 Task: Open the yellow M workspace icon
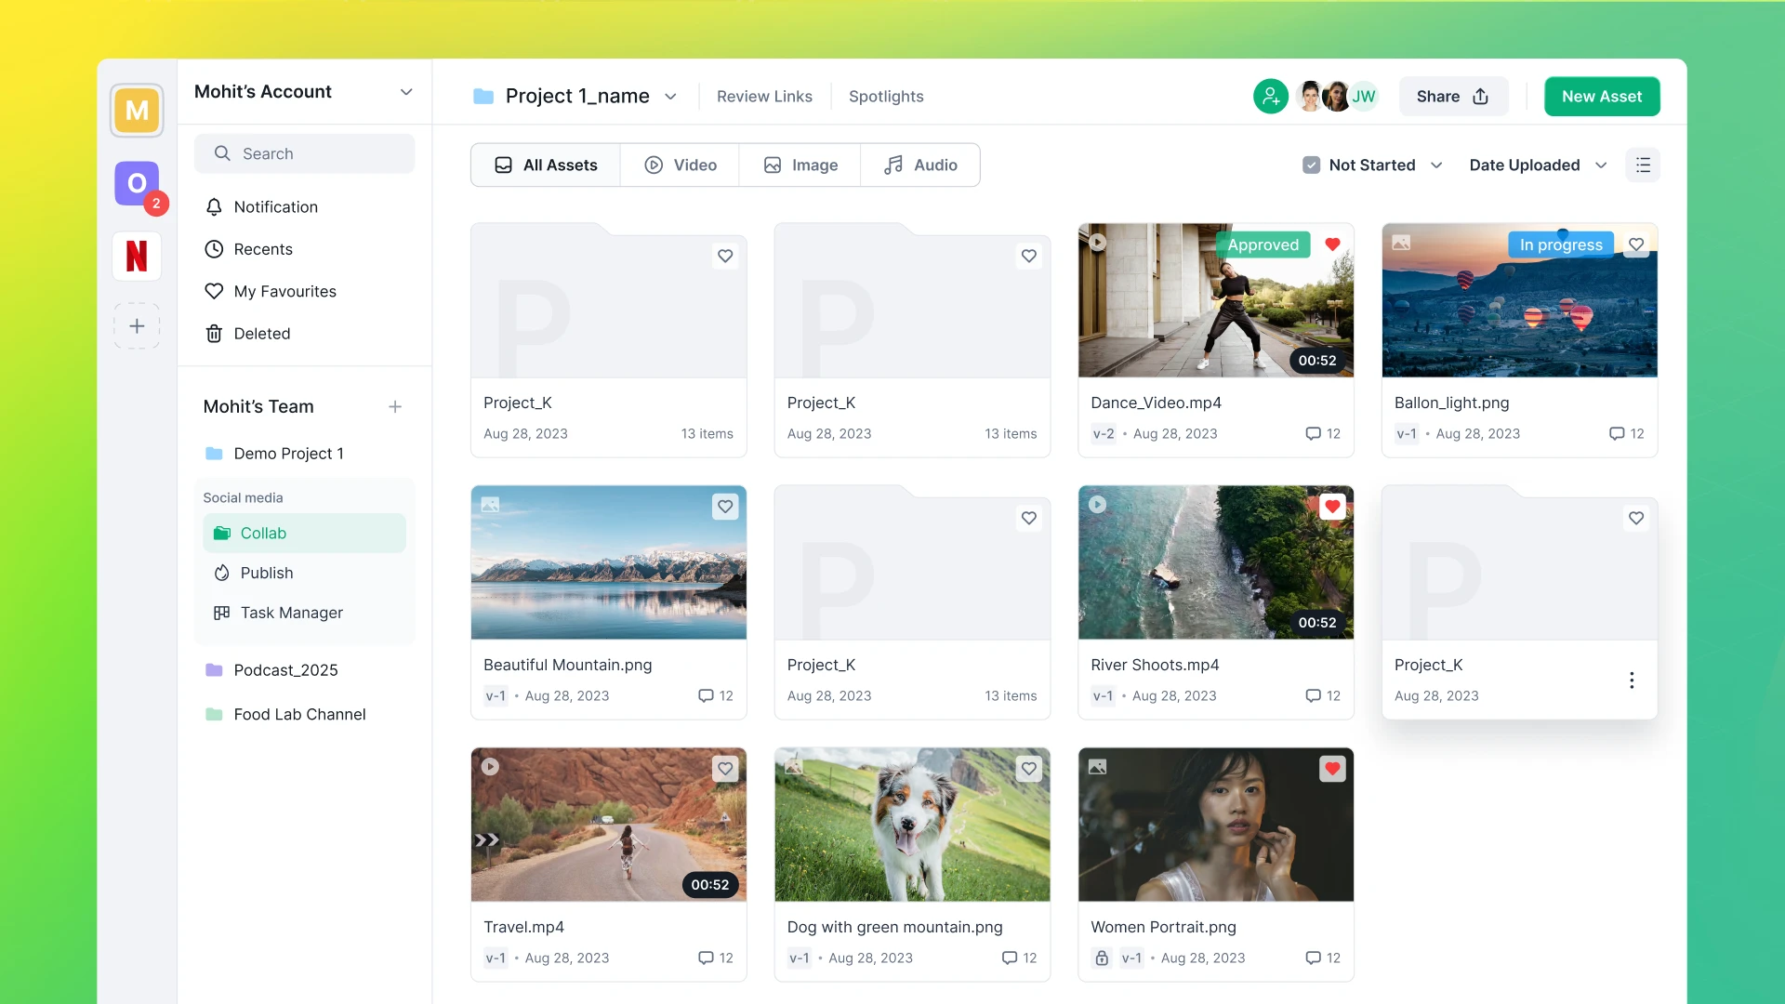coord(137,111)
